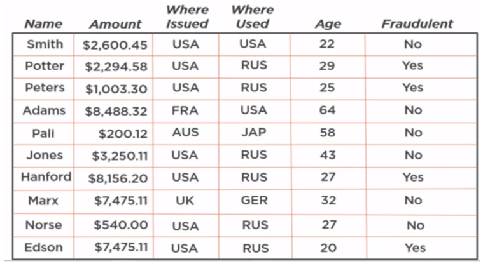
Task: Click the Age column header
Action: tap(328, 24)
